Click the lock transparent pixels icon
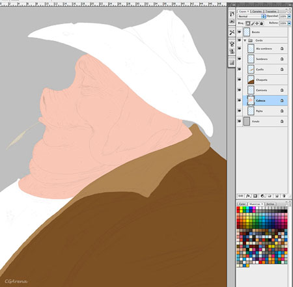Image resolution: width=293 pixels, height=287 pixels. click(x=248, y=23)
